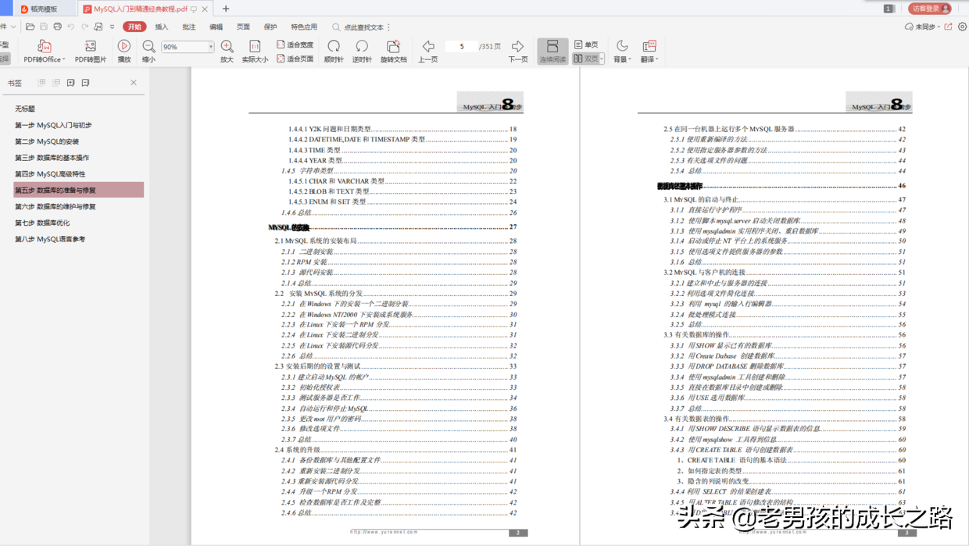Open the 未同步 sync dropdown
The width and height of the screenshot is (969, 546).
point(922,27)
